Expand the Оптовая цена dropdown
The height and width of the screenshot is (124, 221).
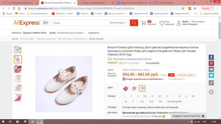177,79
